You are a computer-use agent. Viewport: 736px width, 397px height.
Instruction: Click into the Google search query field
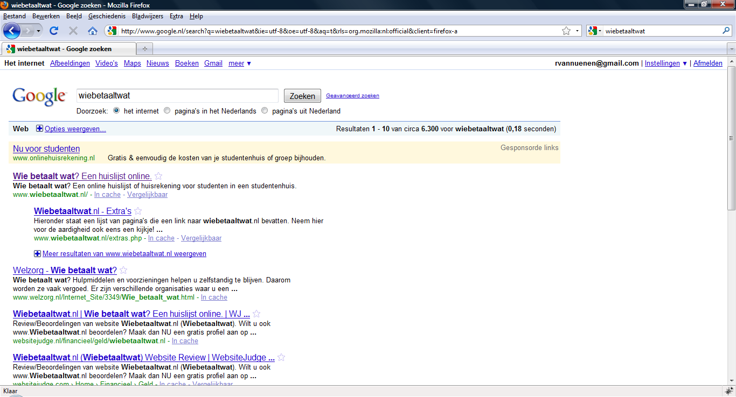tap(177, 96)
